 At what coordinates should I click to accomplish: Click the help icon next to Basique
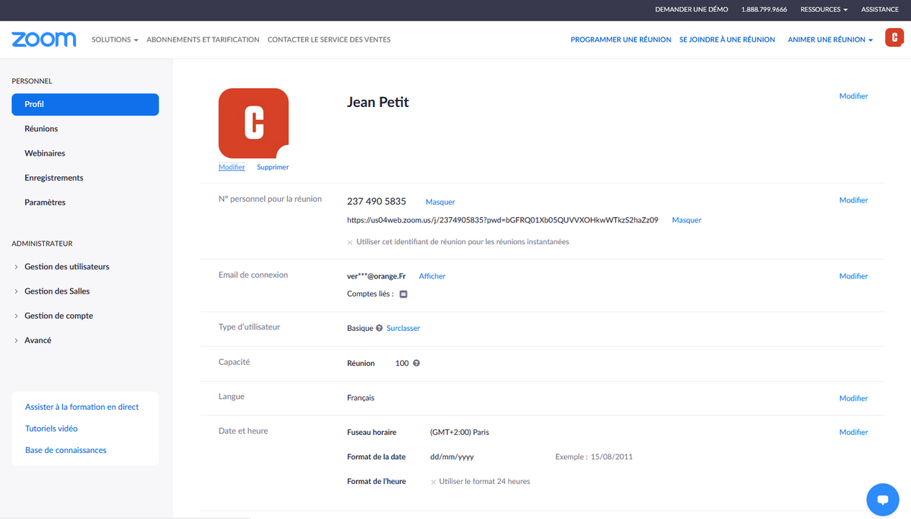tap(379, 328)
